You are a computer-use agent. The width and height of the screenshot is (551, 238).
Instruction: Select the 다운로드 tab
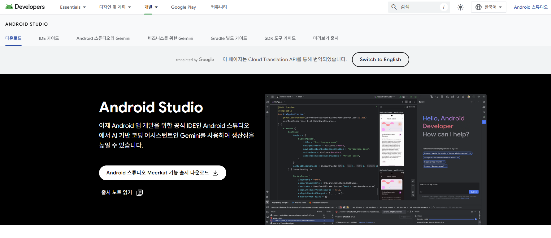click(x=13, y=38)
